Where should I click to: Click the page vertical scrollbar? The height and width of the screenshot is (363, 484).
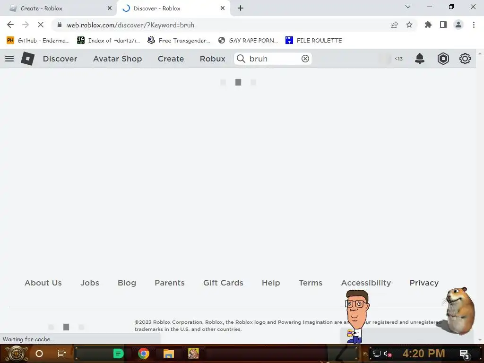[x=480, y=196]
